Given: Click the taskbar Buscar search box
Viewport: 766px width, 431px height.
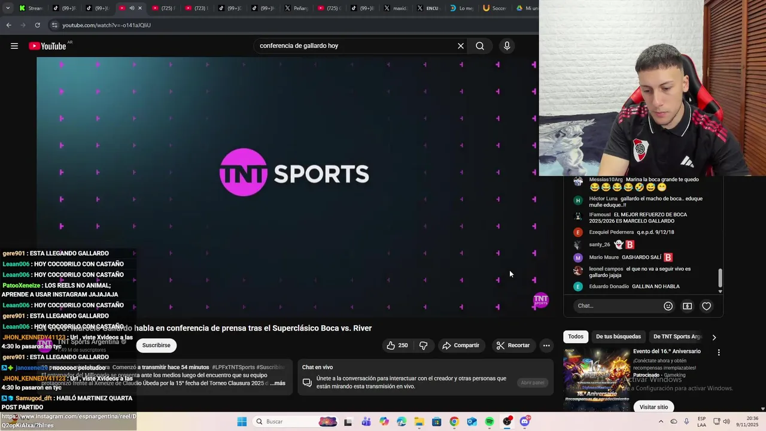Looking at the screenshot, I should click(x=296, y=421).
